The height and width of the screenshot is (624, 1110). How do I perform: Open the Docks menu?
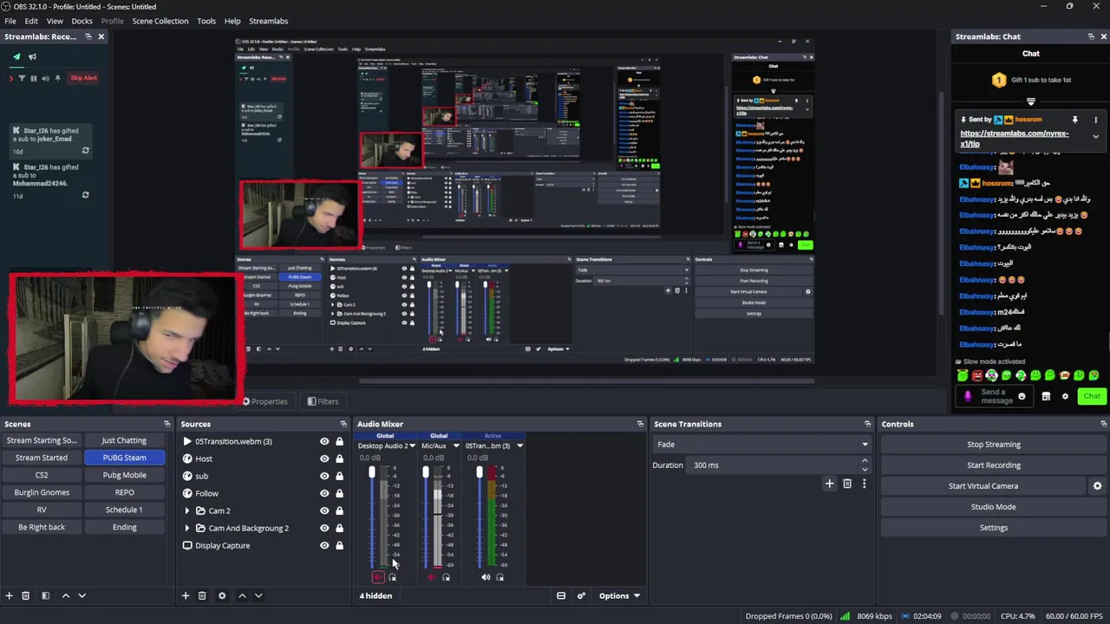point(82,21)
